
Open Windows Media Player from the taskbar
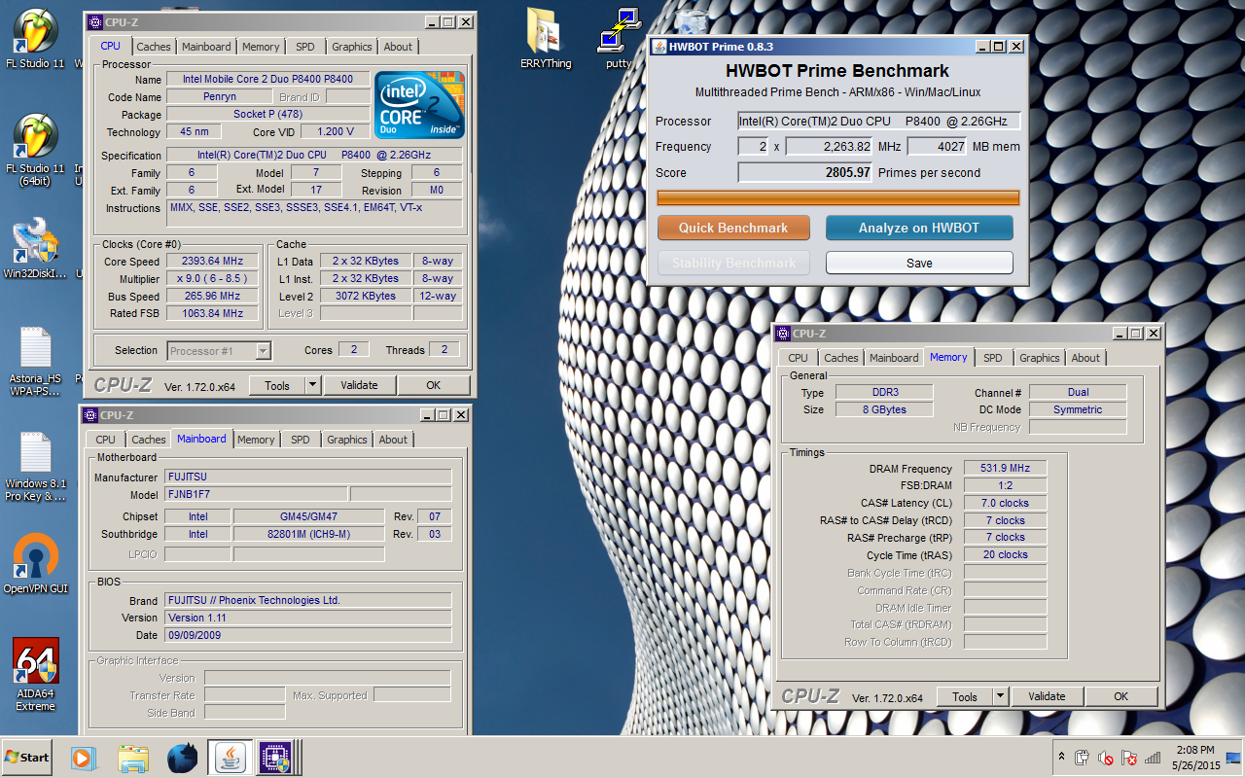click(x=83, y=758)
